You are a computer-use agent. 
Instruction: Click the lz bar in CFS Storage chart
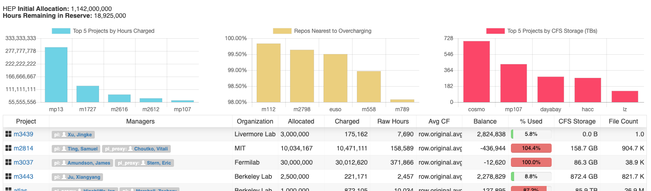pos(625,97)
